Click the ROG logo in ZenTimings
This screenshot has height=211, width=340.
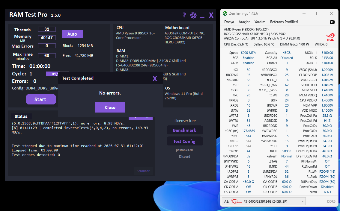point(330,37)
